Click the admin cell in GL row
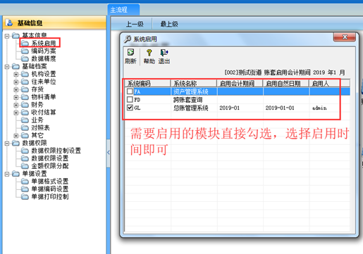This screenshot has width=363, height=254. [x=330, y=108]
